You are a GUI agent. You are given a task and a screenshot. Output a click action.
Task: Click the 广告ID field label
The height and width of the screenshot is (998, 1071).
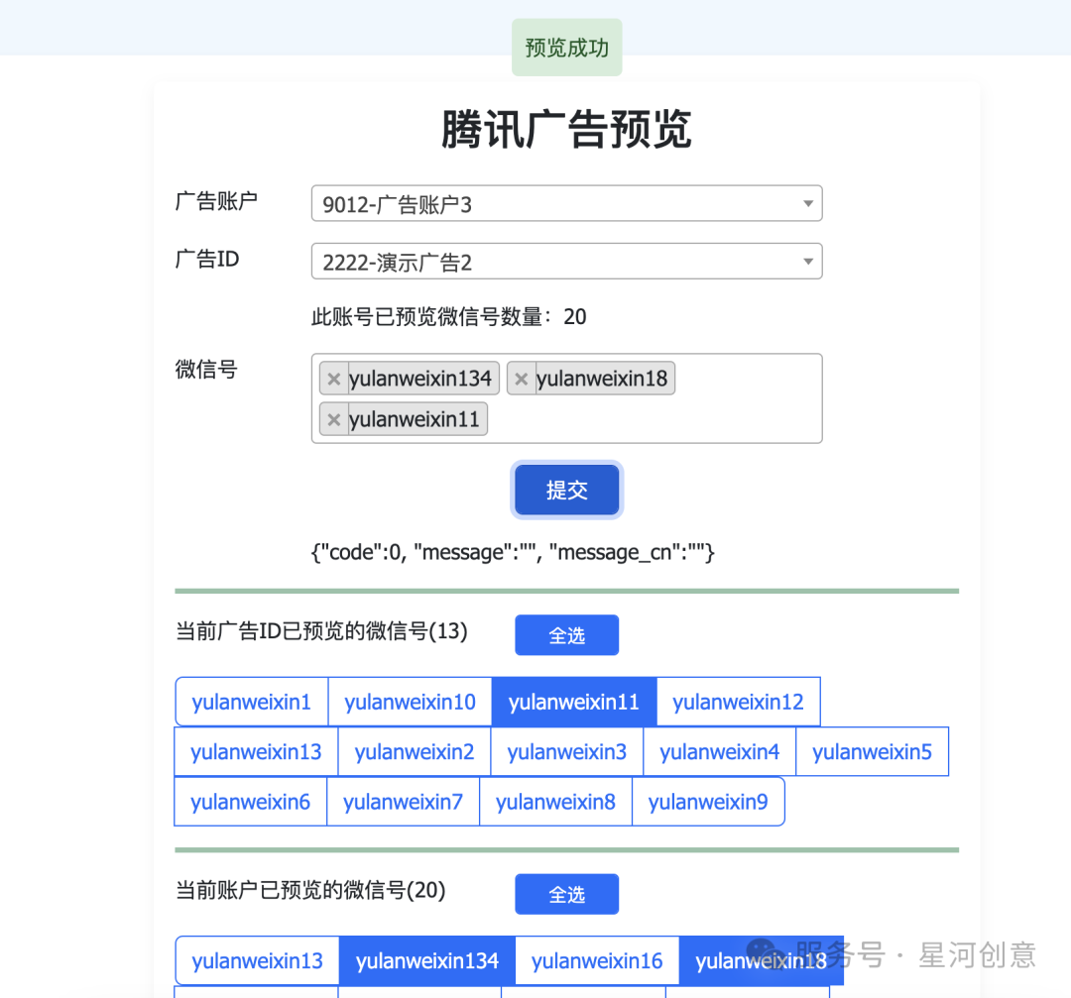(x=207, y=260)
